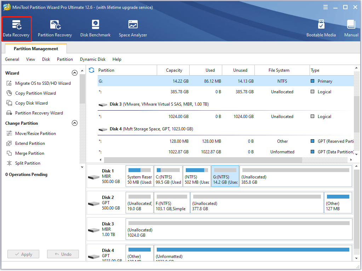This screenshot has height=271, width=362.
Task: Start the Copy Partition Wizard
Action: click(x=31, y=93)
